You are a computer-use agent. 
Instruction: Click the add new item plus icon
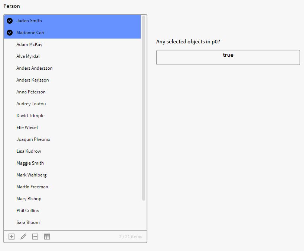pos(12,237)
